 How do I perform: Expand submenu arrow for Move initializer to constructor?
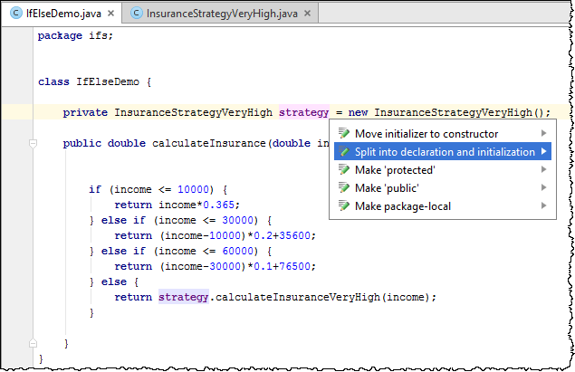pyautogui.click(x=543, y=134)
